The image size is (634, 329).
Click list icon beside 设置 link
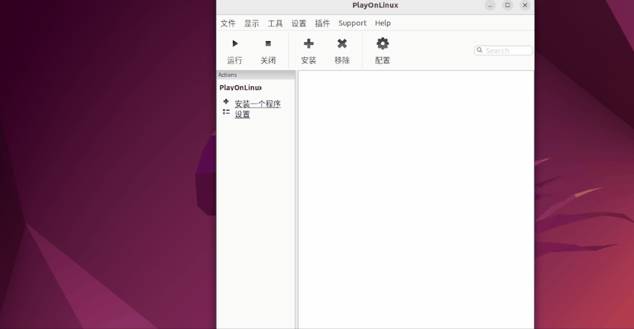(226, 111)
